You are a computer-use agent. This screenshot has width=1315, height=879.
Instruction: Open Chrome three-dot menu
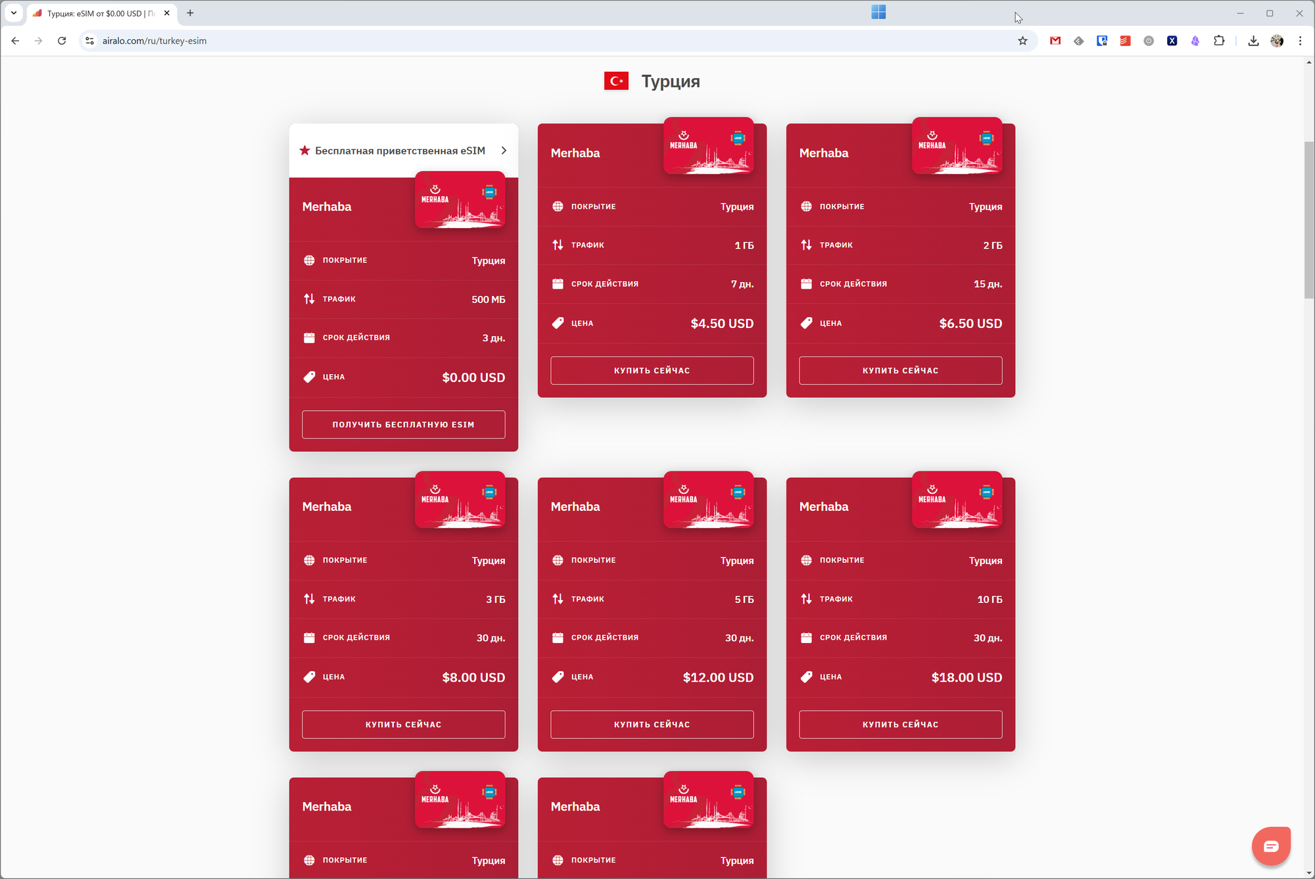(1300, 41)
